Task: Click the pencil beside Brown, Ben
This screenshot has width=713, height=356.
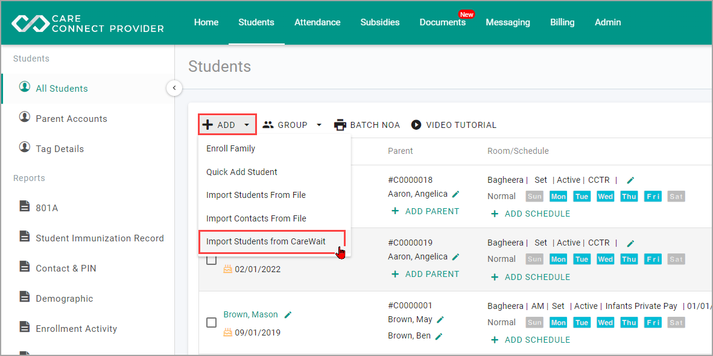Action: (x=439, y=337)
